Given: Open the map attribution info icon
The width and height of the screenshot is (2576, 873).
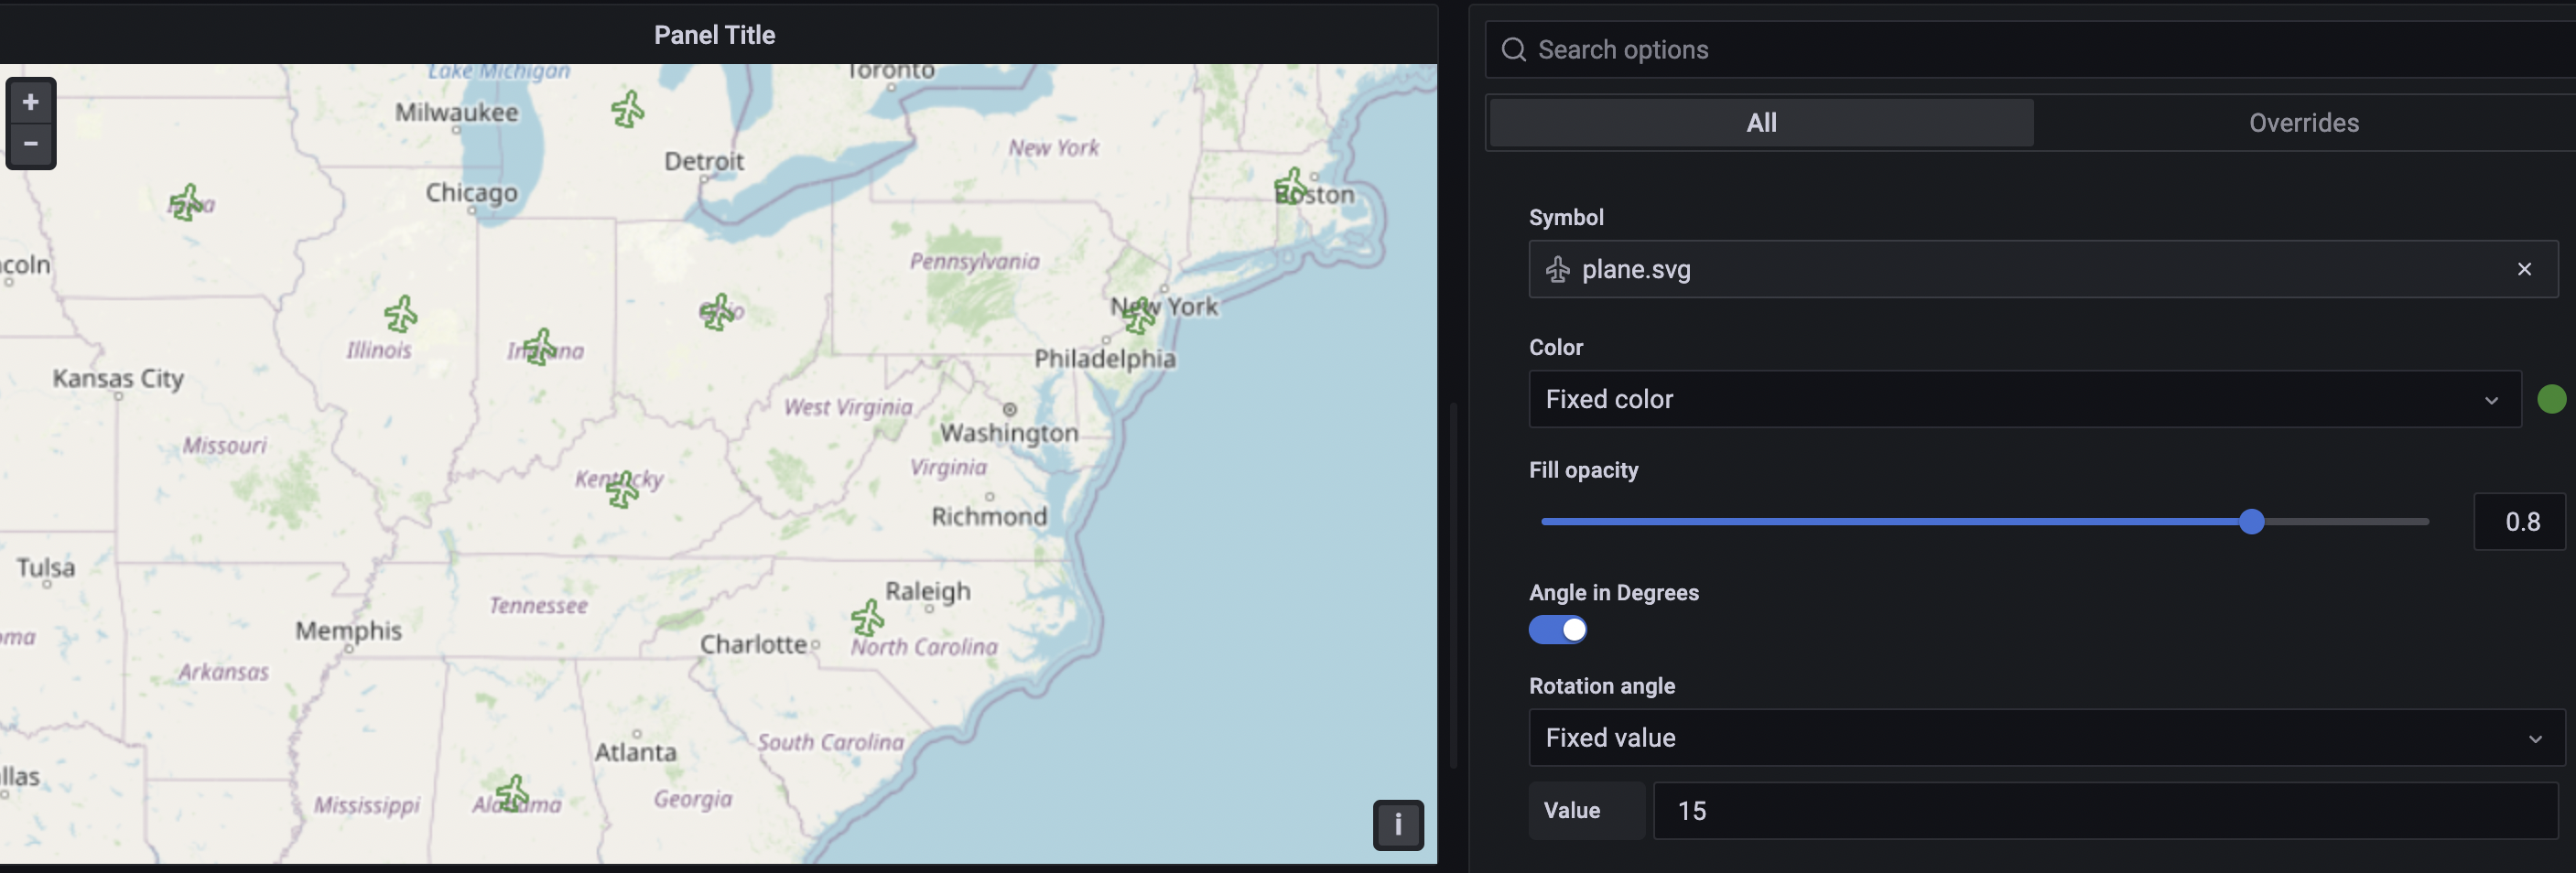Looking at the screenshot, I should (1397, 825).
